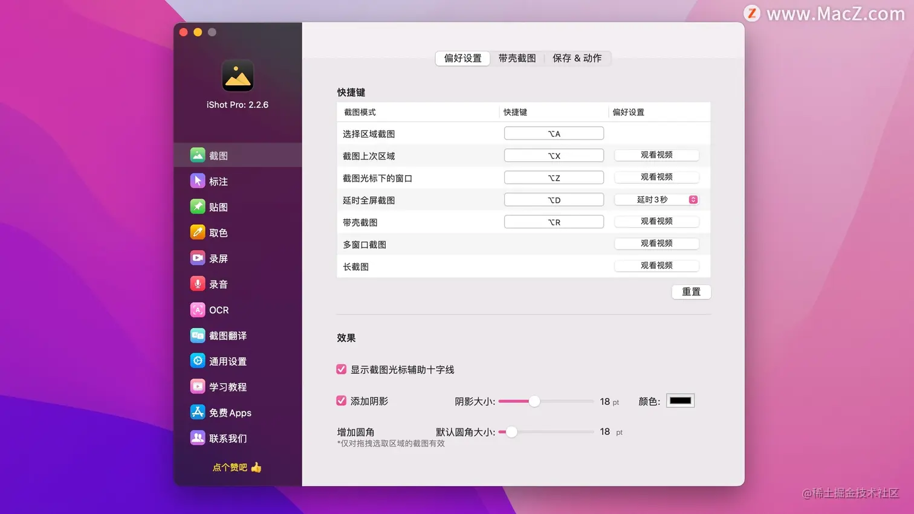Open the 通用设置 gear icon

click(198, 361)
